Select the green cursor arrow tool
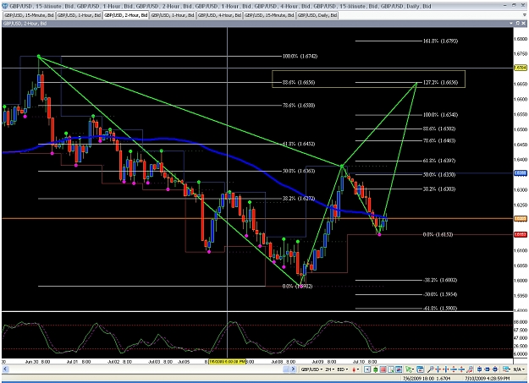The image size is (529, 383). point(410,369)
